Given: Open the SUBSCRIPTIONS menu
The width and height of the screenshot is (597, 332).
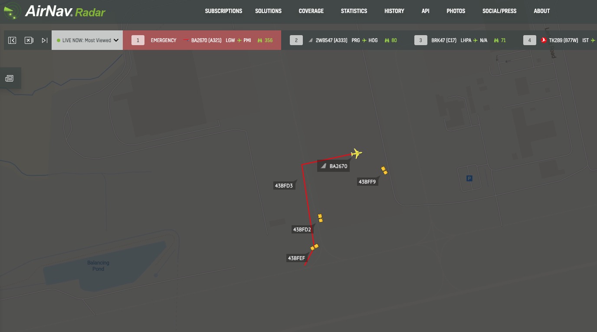Looking at the screenshot, I should [x=223, y=11].
